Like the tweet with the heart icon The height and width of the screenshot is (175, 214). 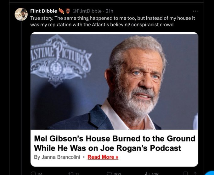(x=109, y=173)
